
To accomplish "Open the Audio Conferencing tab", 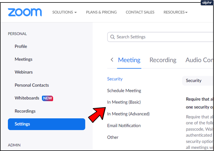I will click(199, 60).
